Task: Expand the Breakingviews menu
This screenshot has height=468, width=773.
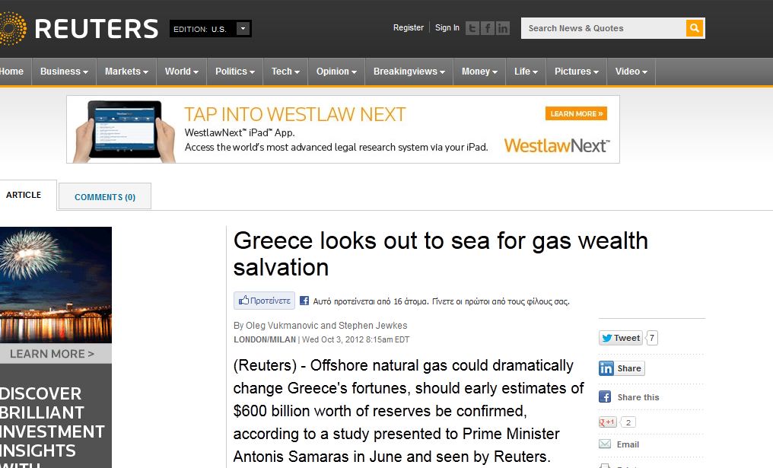Action: point(409,72)
